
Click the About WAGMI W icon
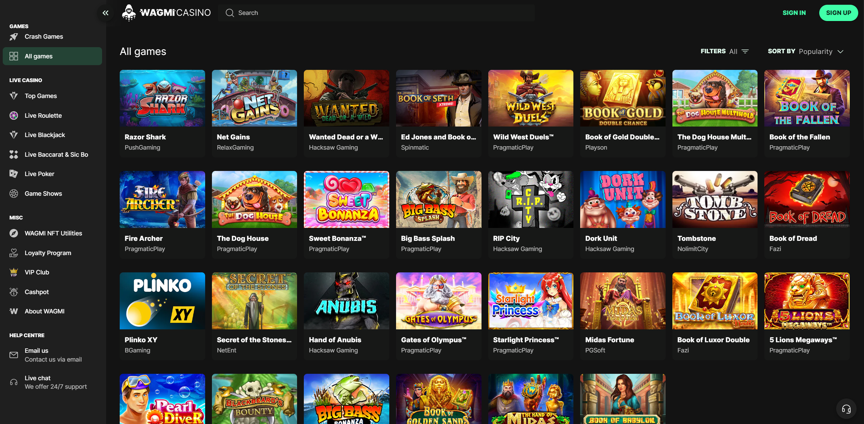click(14, 311)
